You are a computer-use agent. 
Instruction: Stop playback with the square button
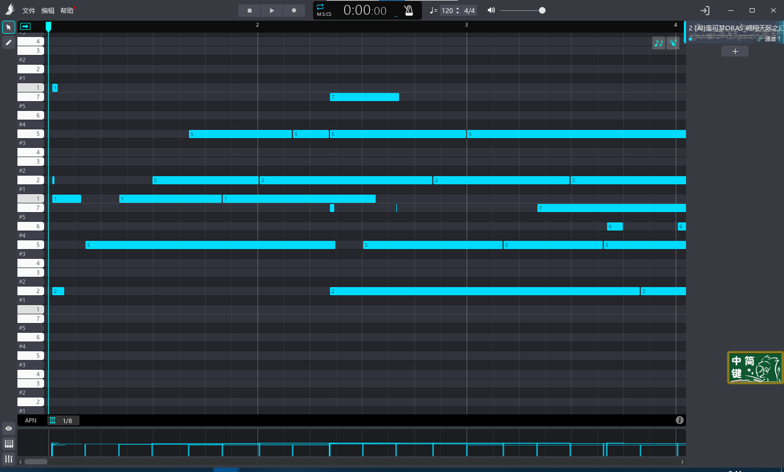pyautogui.click(x=249, y=10)
